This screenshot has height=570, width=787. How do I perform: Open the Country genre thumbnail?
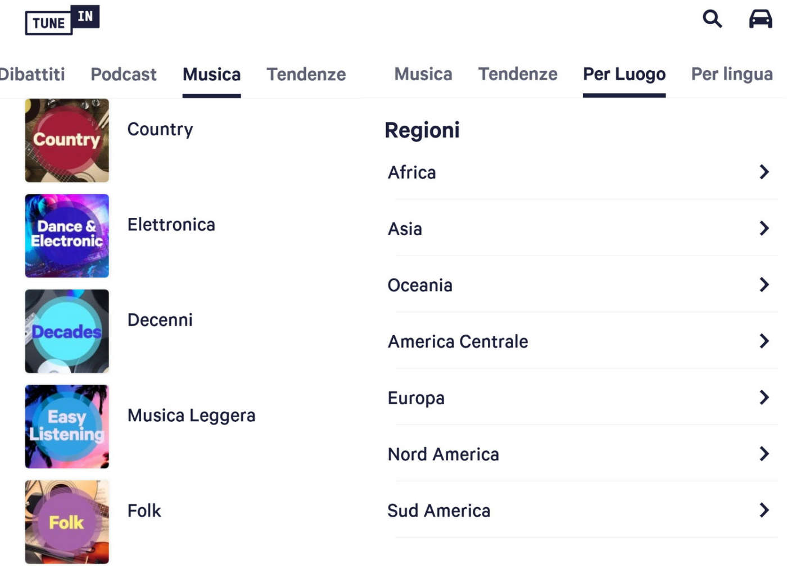[x=67, y=140]
